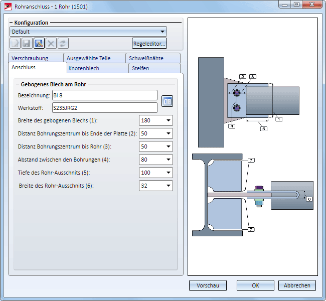Click the save-as configuration icon

39,44
